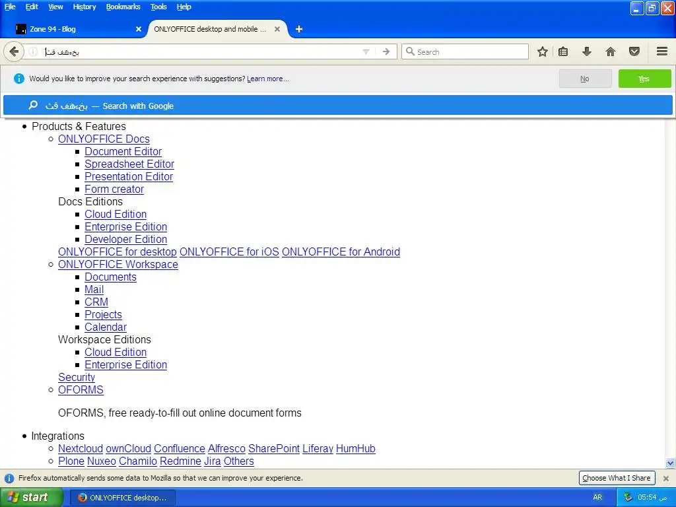676x507 pixels.
Task: Click the info icon in suggestions prompt
Action: [x=19, y=79]
